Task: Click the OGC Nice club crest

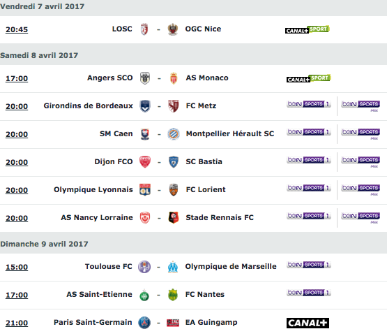Action: point(173,29)
